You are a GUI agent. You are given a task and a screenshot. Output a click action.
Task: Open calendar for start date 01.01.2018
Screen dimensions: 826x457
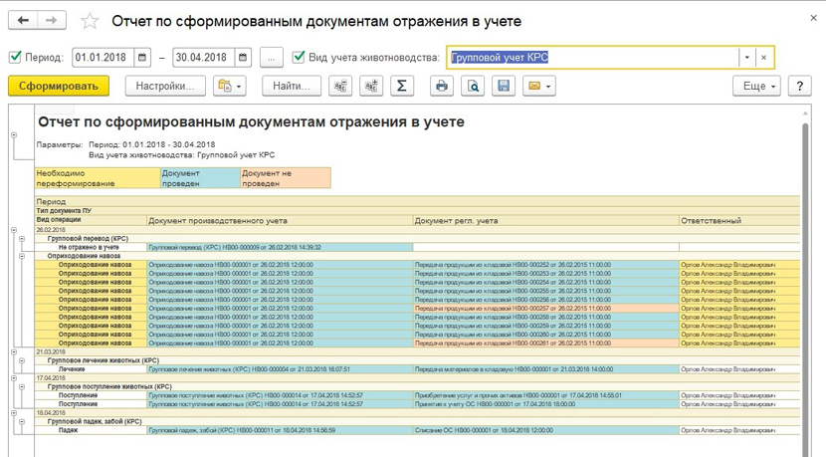click(x=142, y=58)
